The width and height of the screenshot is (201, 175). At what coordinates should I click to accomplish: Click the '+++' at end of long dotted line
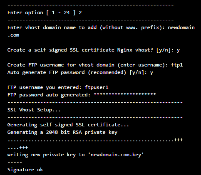tap(179, 140)
